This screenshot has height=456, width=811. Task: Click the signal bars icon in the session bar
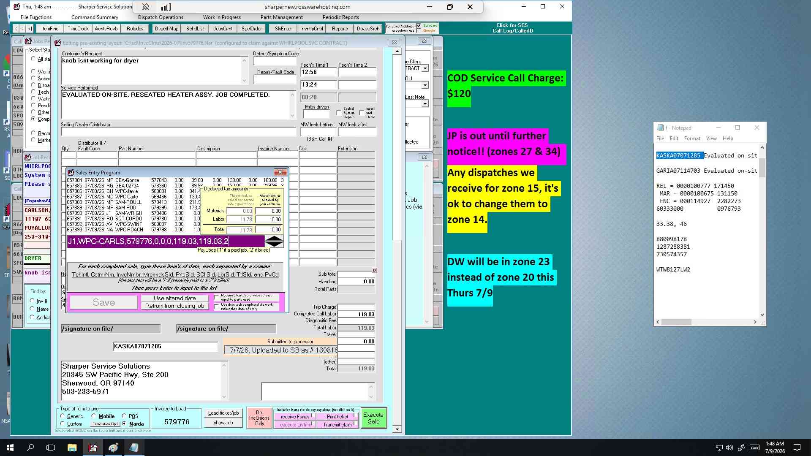(x=166, y=7)
